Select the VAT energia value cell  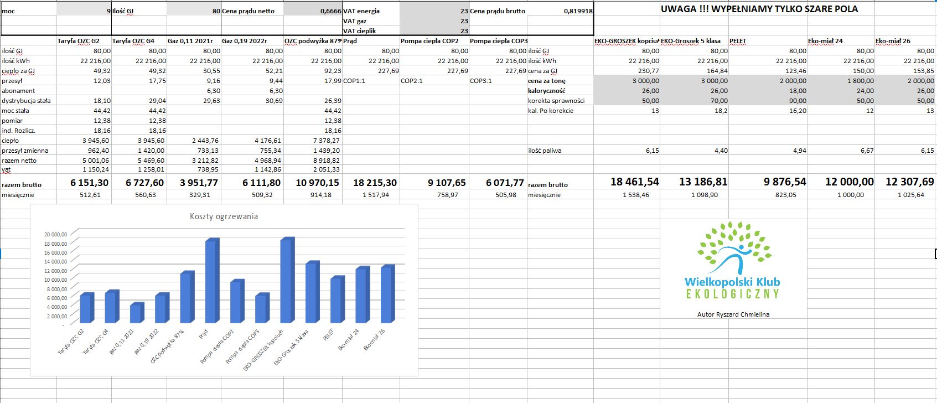434,11
